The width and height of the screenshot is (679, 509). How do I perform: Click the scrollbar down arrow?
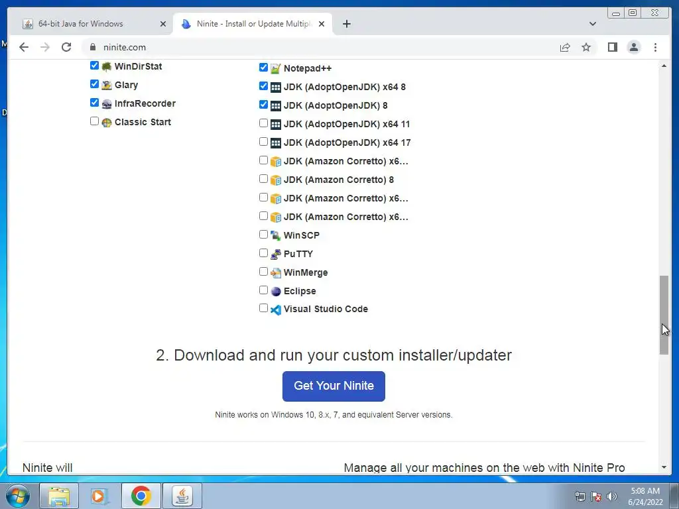tap(664, 467)
